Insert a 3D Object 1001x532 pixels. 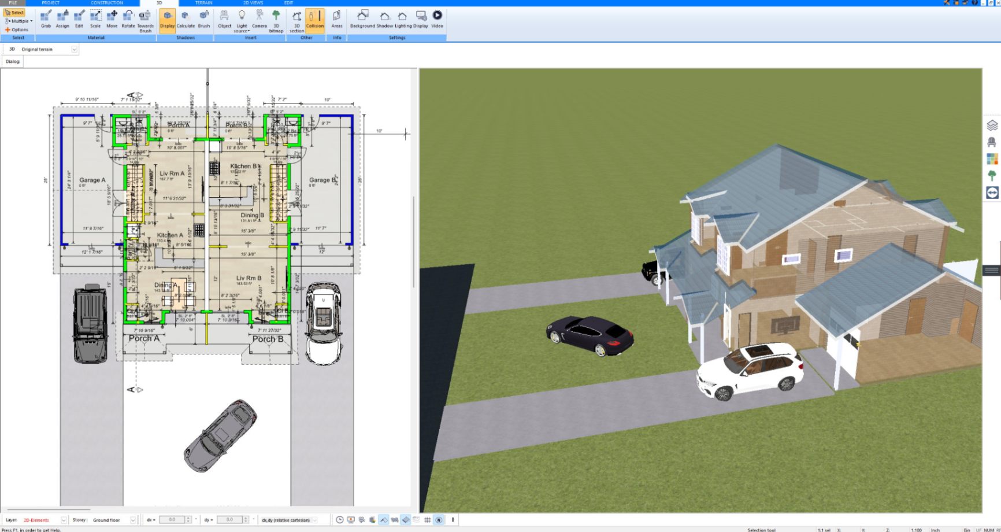point(224,19)
